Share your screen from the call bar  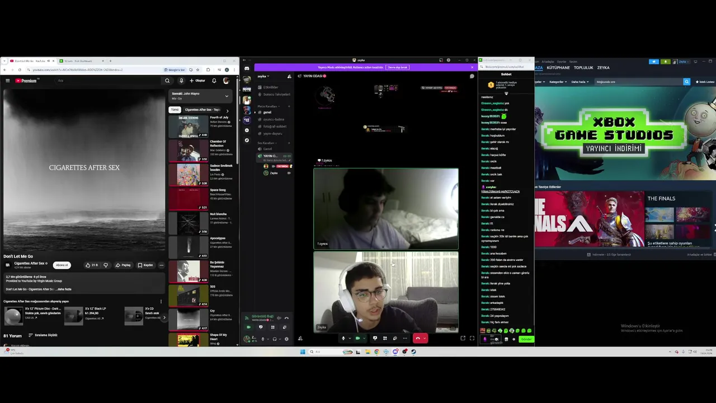tap(375, 338)
